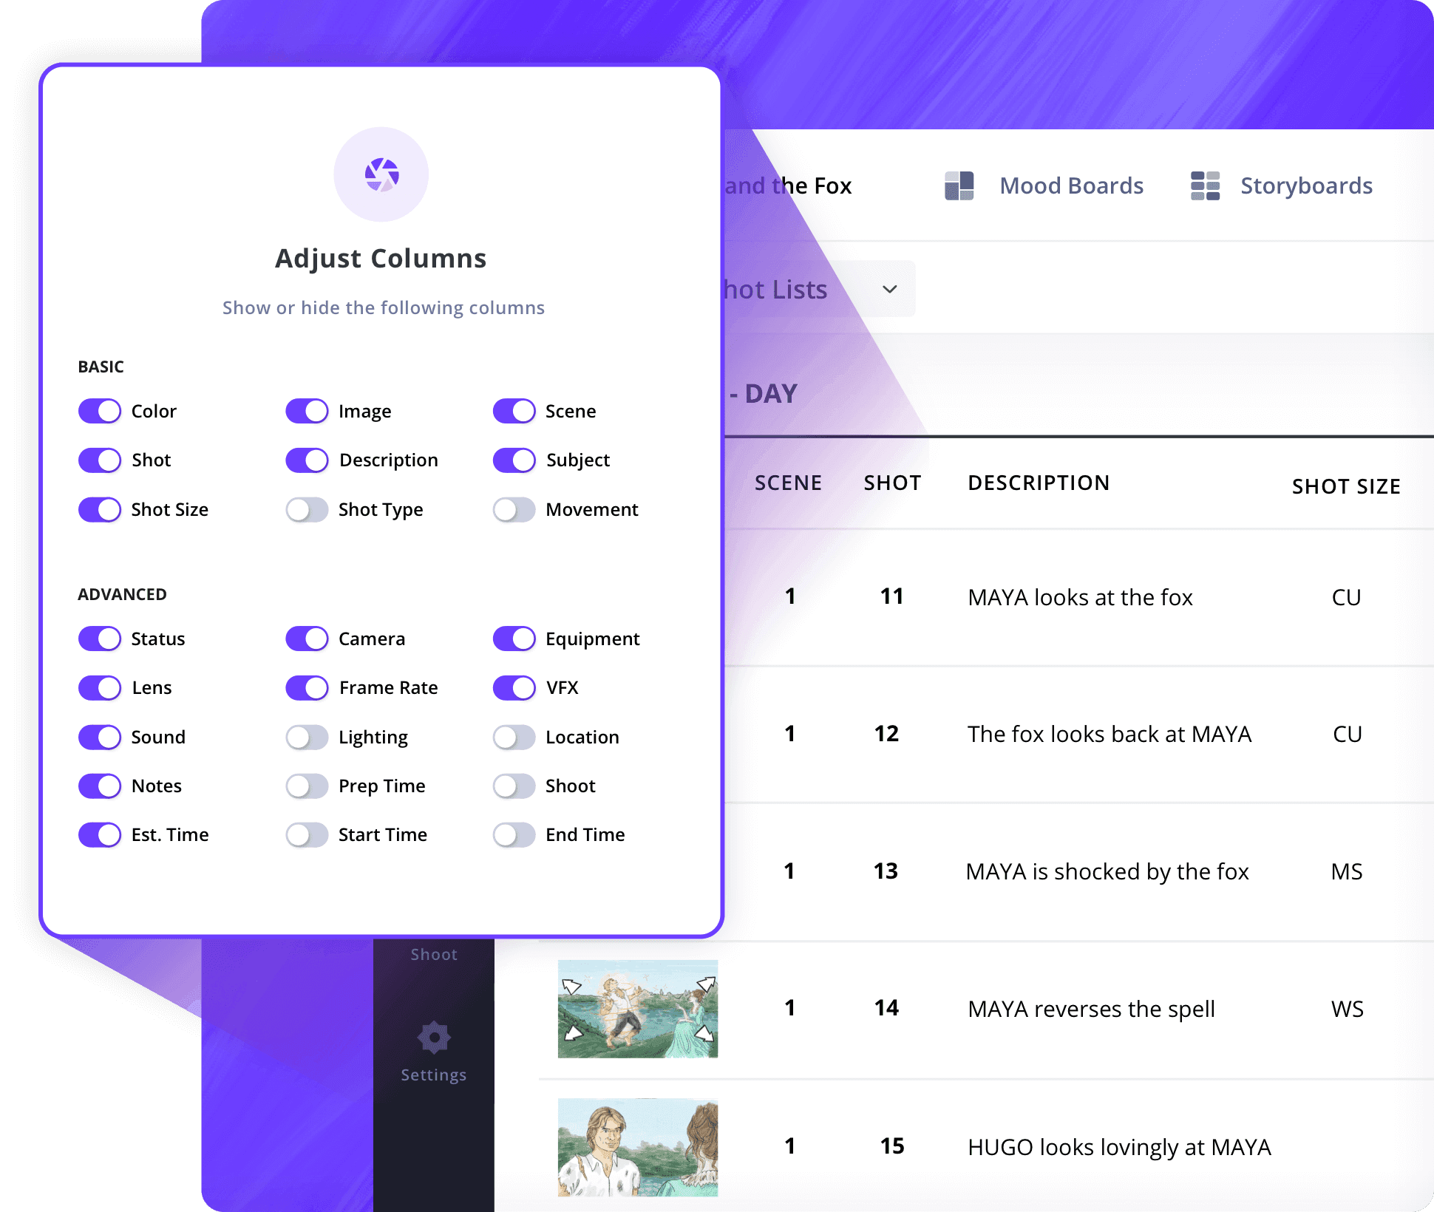Screen dimensions: 1434x1212
Task: Switch to the Storyboards tab
Action: point(1306,185)
